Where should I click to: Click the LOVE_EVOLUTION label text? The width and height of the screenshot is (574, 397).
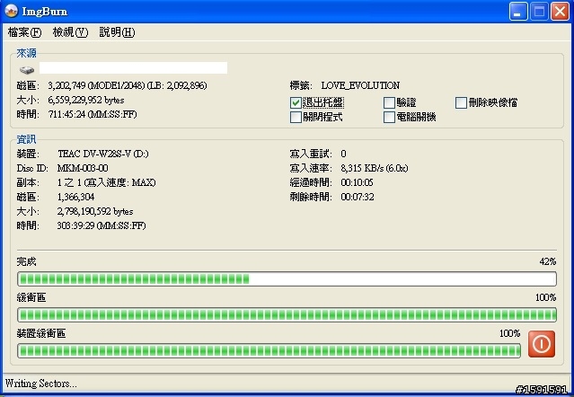point(360,85)
